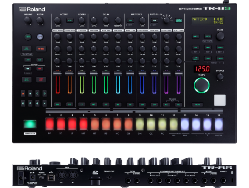The height and width of the screenshot is (188, 249).
Task: Choose variation D button
Action: click(45, 94)
